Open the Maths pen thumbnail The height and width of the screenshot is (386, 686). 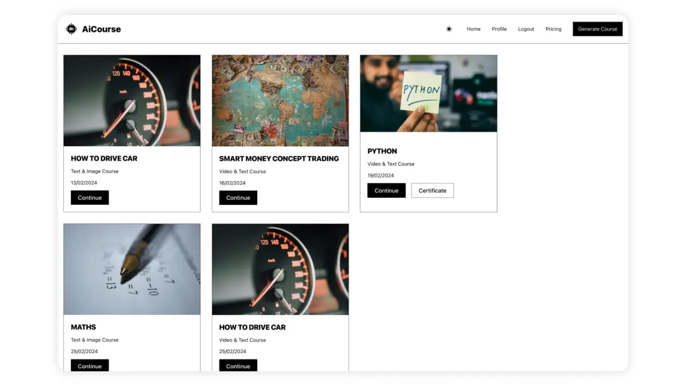(x=132, y=269)
